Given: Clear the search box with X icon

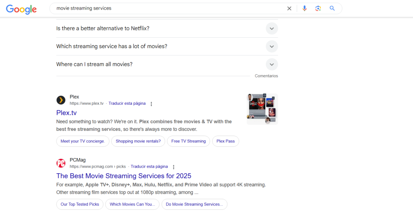Looking at the screenshot, I should point(289,8).
